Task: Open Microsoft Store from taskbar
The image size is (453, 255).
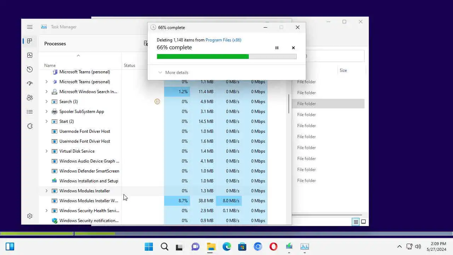Action: (242, 246)
